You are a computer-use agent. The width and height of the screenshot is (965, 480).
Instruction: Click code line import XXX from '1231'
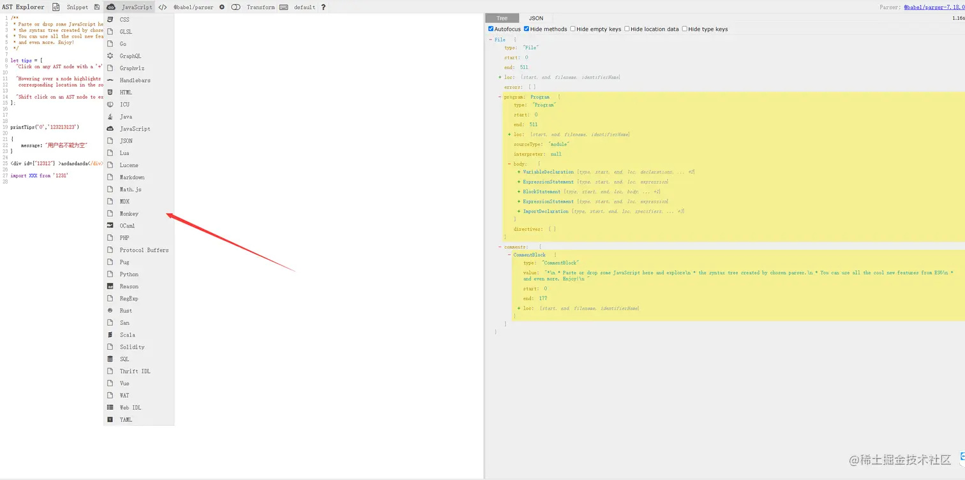40,175
